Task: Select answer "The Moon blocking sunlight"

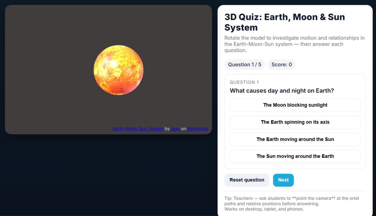Action: (x=295, y=105)
